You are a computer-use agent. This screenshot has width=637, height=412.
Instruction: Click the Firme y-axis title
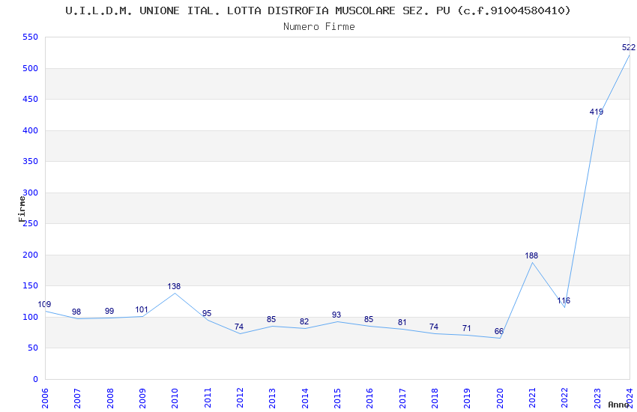[x=22, y=208]
